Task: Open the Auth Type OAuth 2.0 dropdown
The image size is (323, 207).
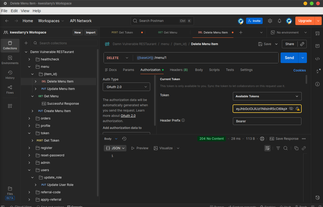Action: 126,87
